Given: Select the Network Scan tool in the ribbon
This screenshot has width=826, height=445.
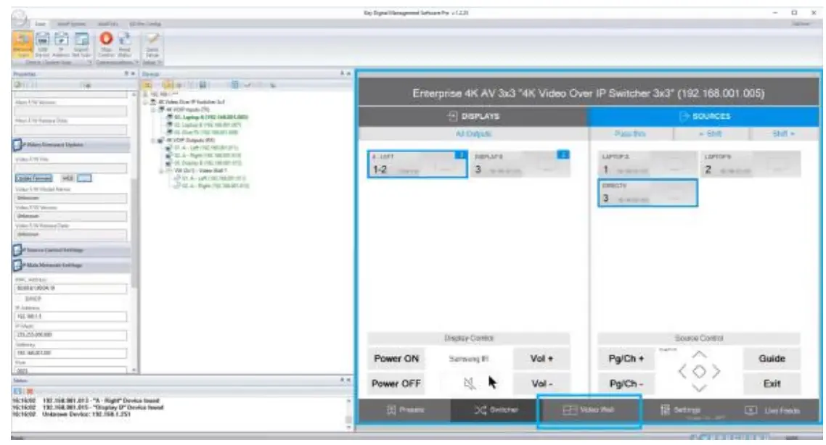Looking at the screenshot, I should 23,43.
